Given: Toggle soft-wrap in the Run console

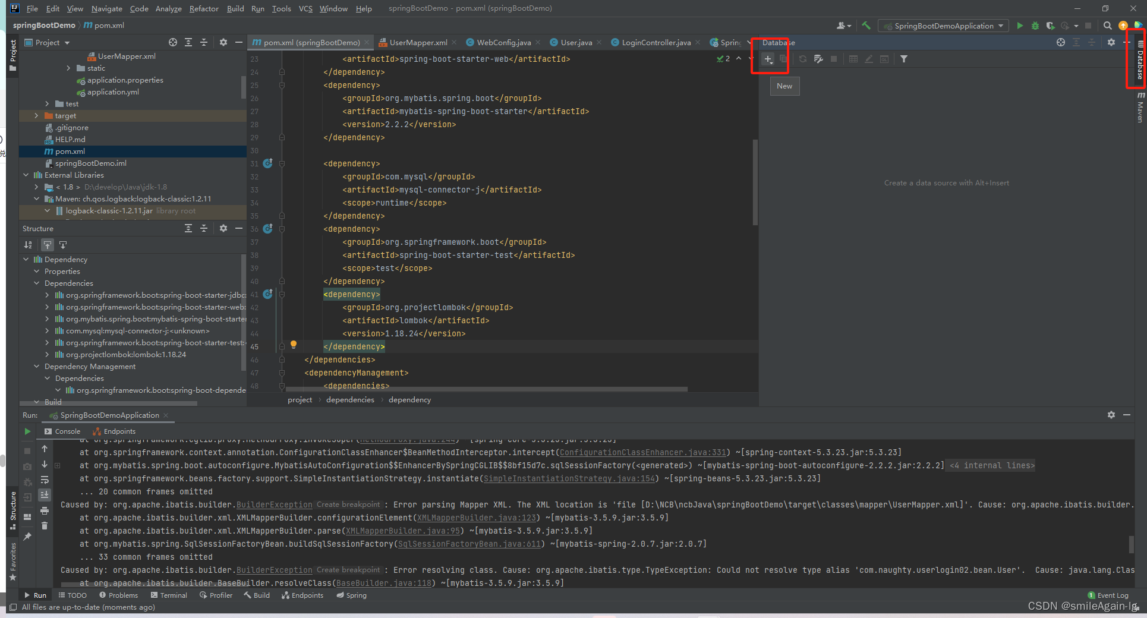Looking at the screenshot, I should coord(45,480).
